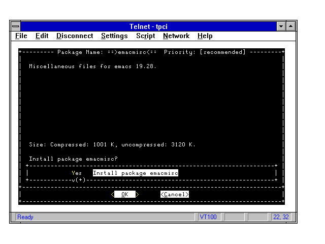Click the 22, 32 cursor position indicator

coord(280,217)
